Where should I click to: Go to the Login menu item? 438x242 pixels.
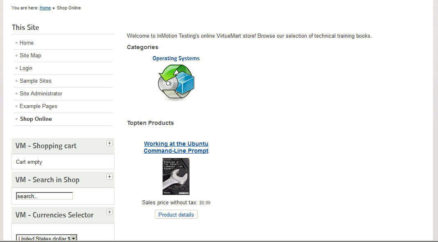[x=26, y=68]
